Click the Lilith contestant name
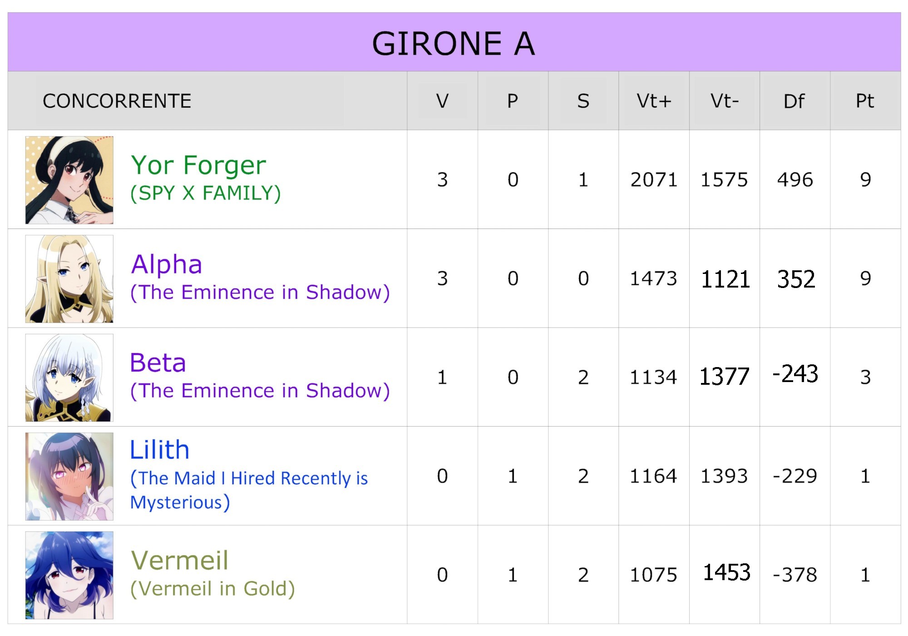Image resolution: width=908 pixels, height=636 pixels. pyautogui.click(x=159, y=450)
